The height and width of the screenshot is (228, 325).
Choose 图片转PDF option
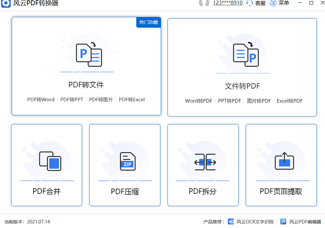pyautogui.click(x=259, y=101)
